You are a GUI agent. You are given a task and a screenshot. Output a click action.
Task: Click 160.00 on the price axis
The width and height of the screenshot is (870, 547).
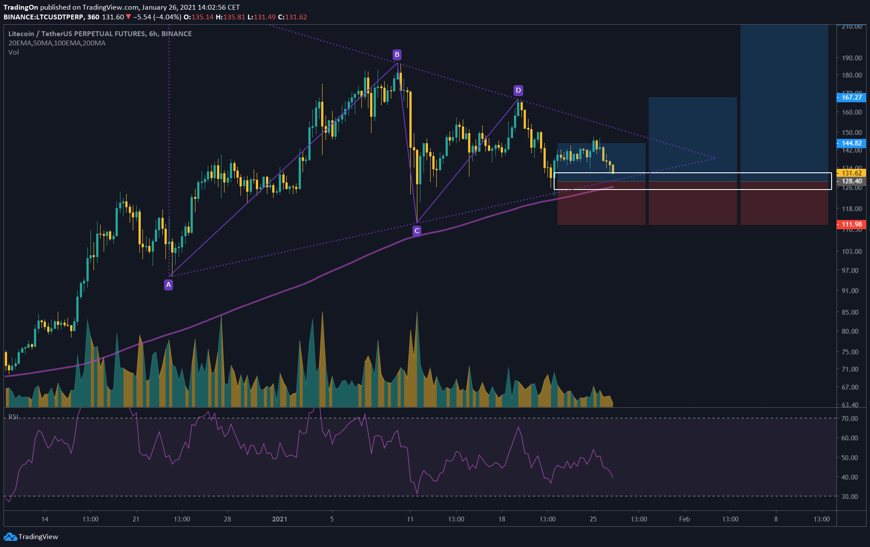[x=851, y=112]
